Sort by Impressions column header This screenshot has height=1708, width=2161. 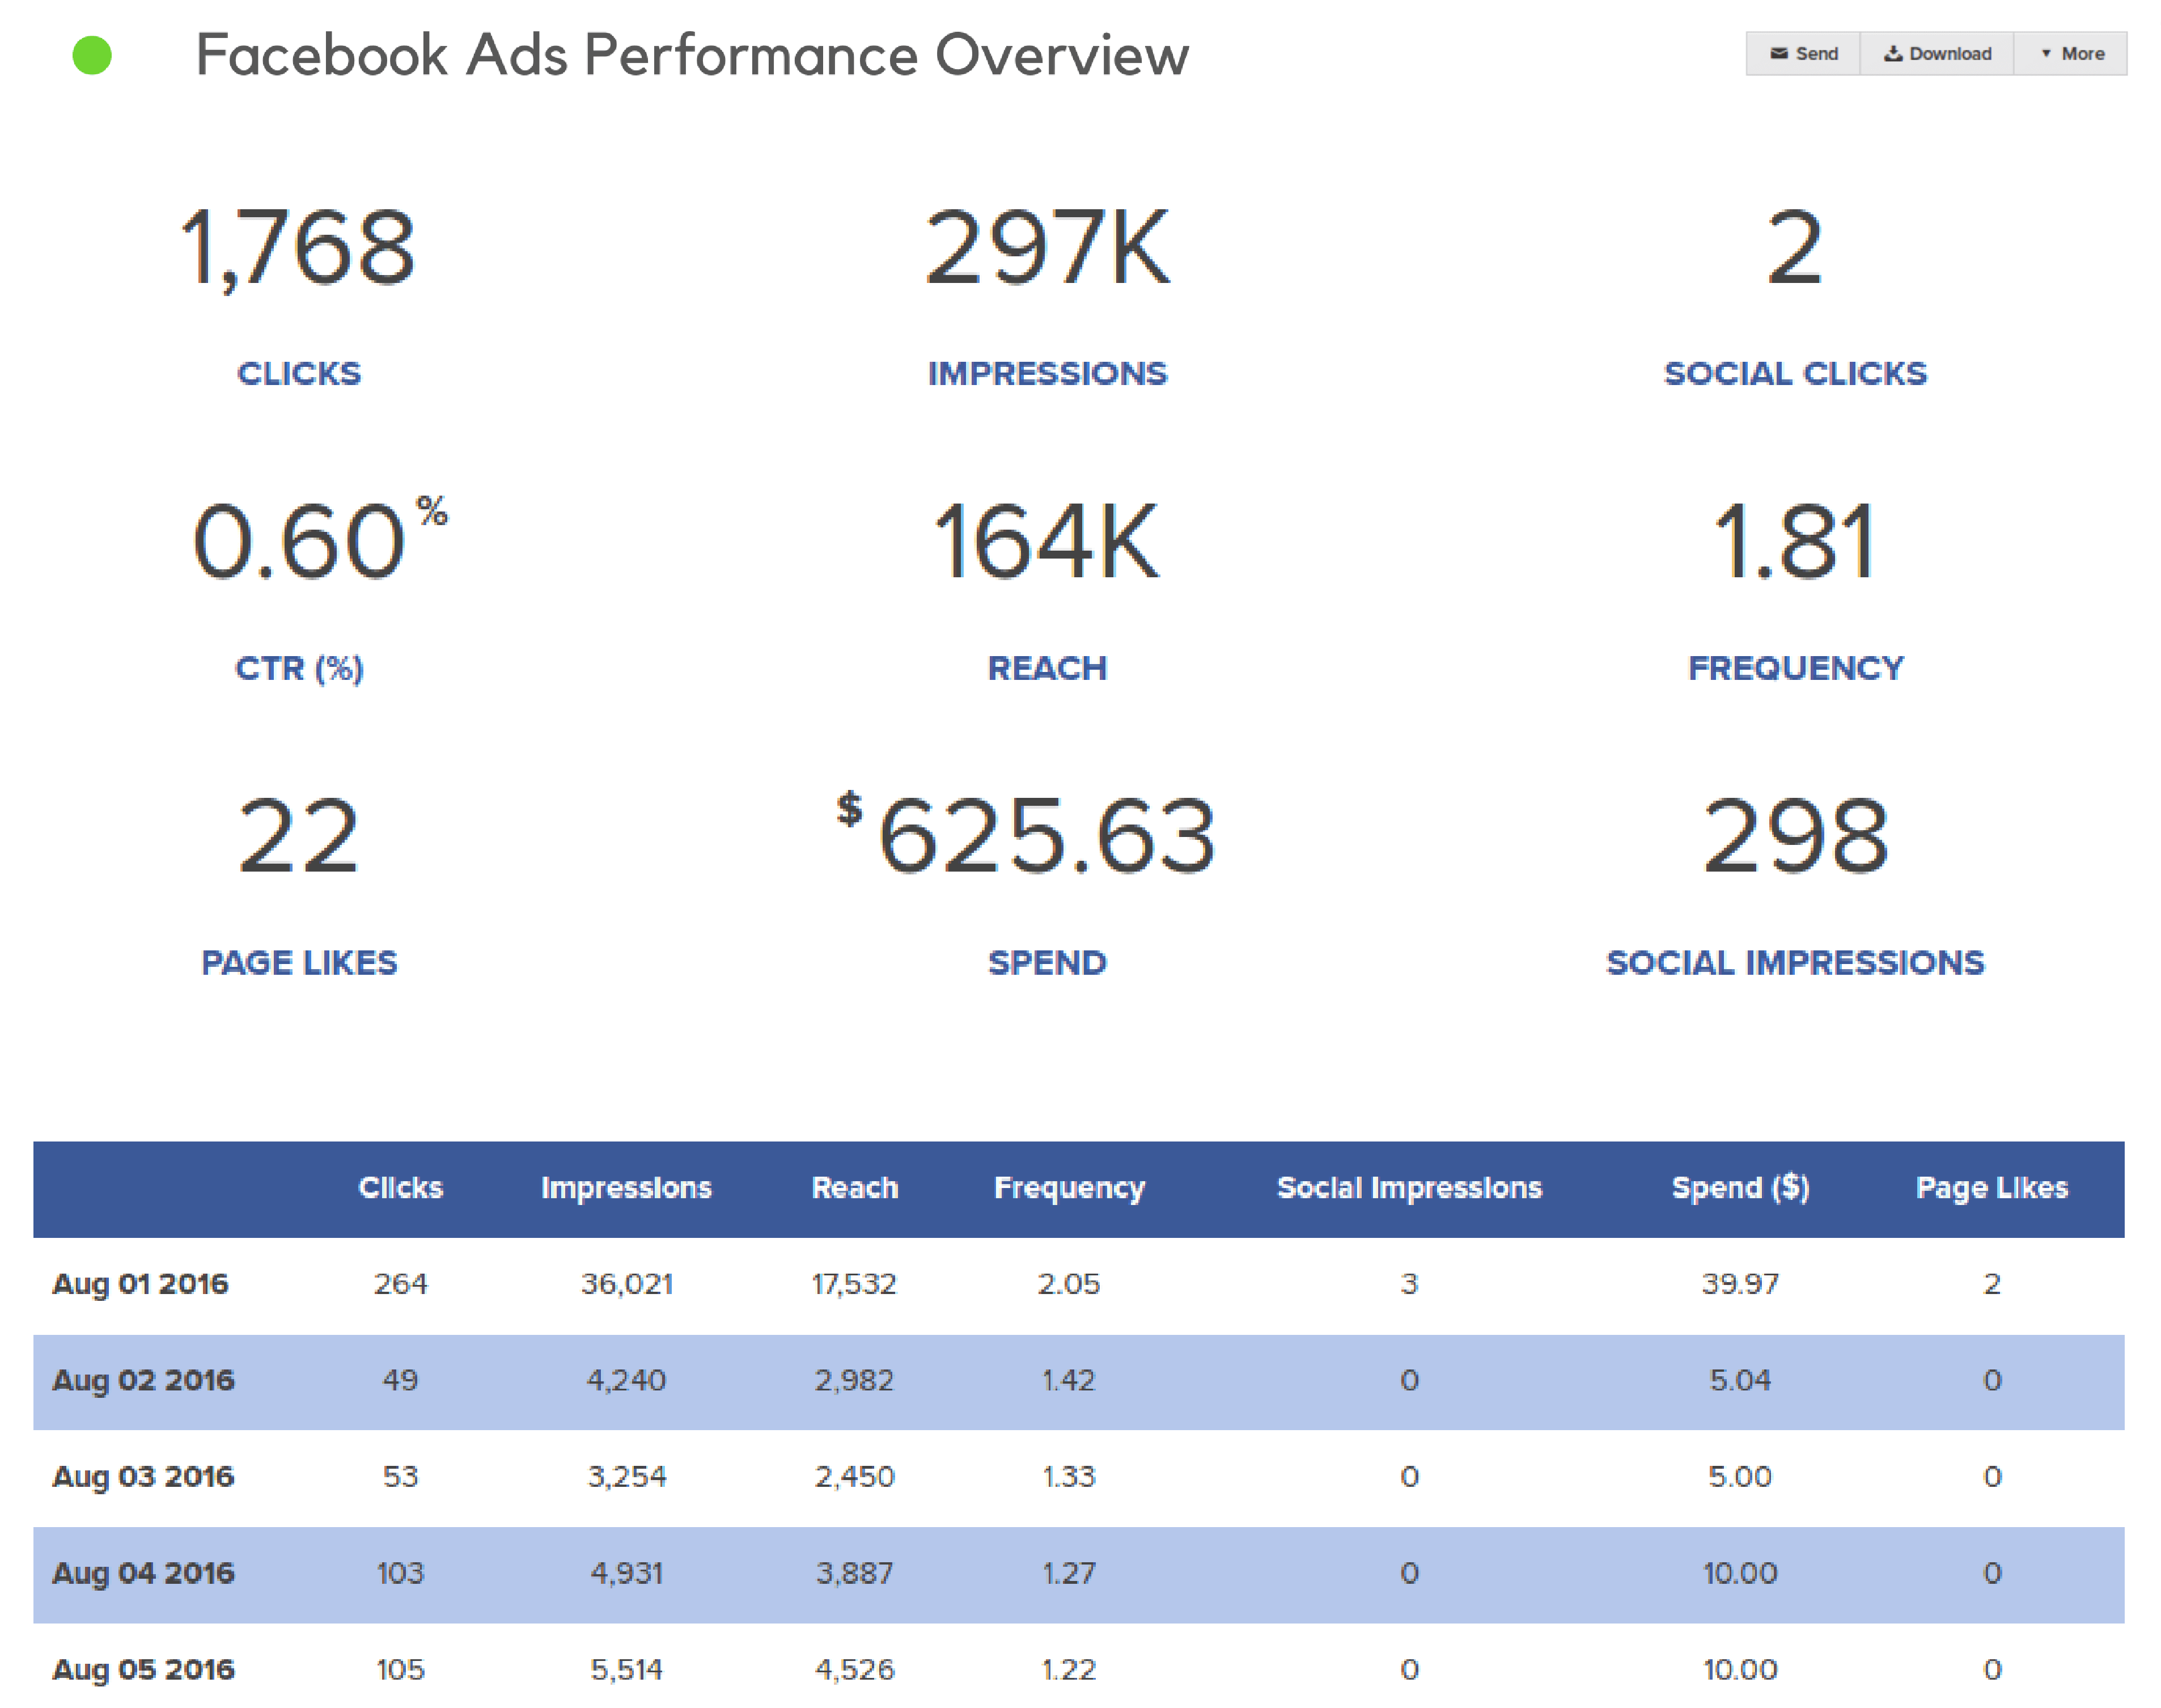626,1187
